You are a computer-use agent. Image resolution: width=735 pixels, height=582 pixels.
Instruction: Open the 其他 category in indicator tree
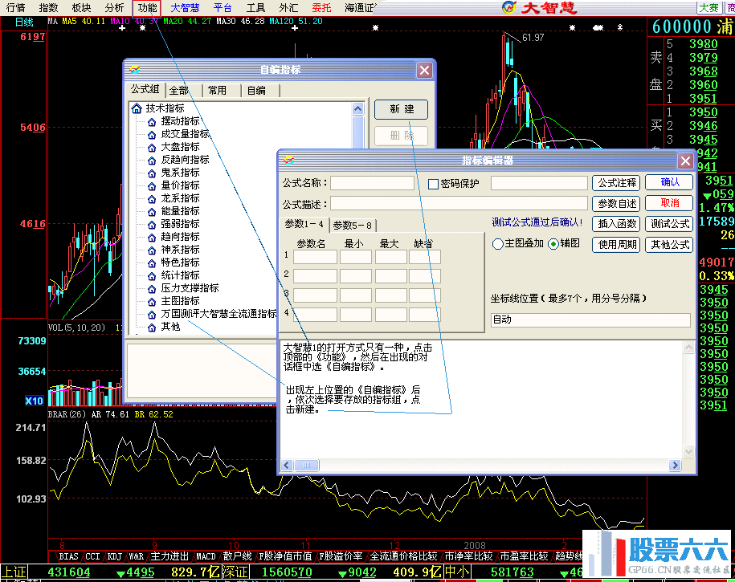[173, 327]
